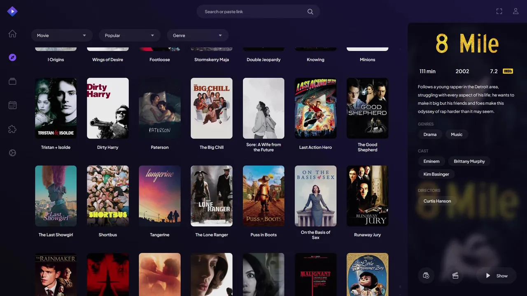
Task: Open the Tristan + Isolde poster
Action: [56, 108]
